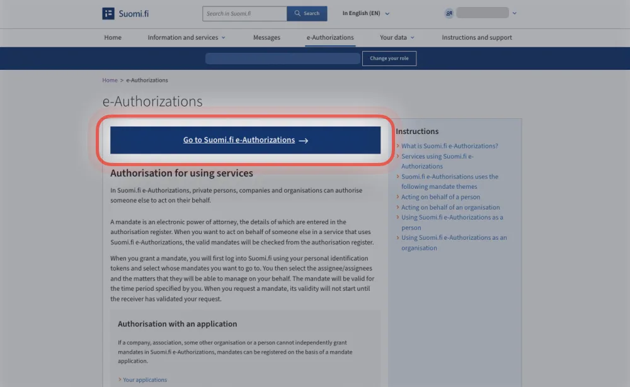Click the blurred role name in blue bar
The image size is (630, 387).
click(x=282, y=59)
